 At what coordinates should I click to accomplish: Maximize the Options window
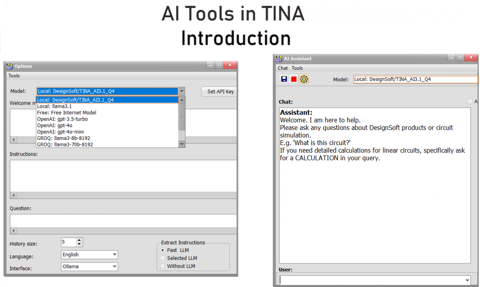click(219, 65)
